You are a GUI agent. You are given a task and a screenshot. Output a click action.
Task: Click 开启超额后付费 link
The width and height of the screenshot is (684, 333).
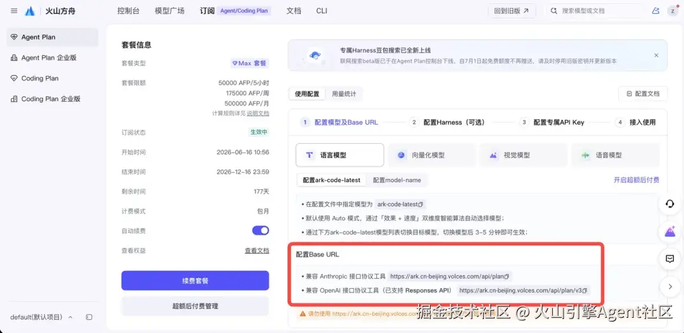click(636, 180)
